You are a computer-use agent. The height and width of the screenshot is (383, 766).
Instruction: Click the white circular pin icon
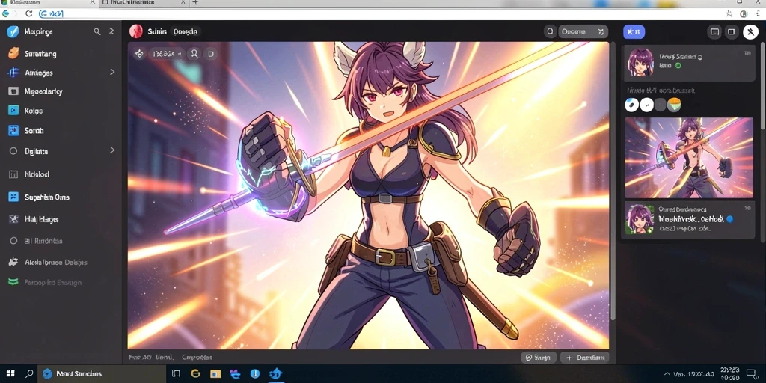click(750, 31)
